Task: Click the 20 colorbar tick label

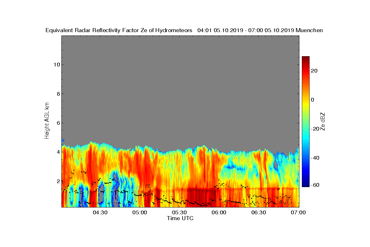Action: 314,71
